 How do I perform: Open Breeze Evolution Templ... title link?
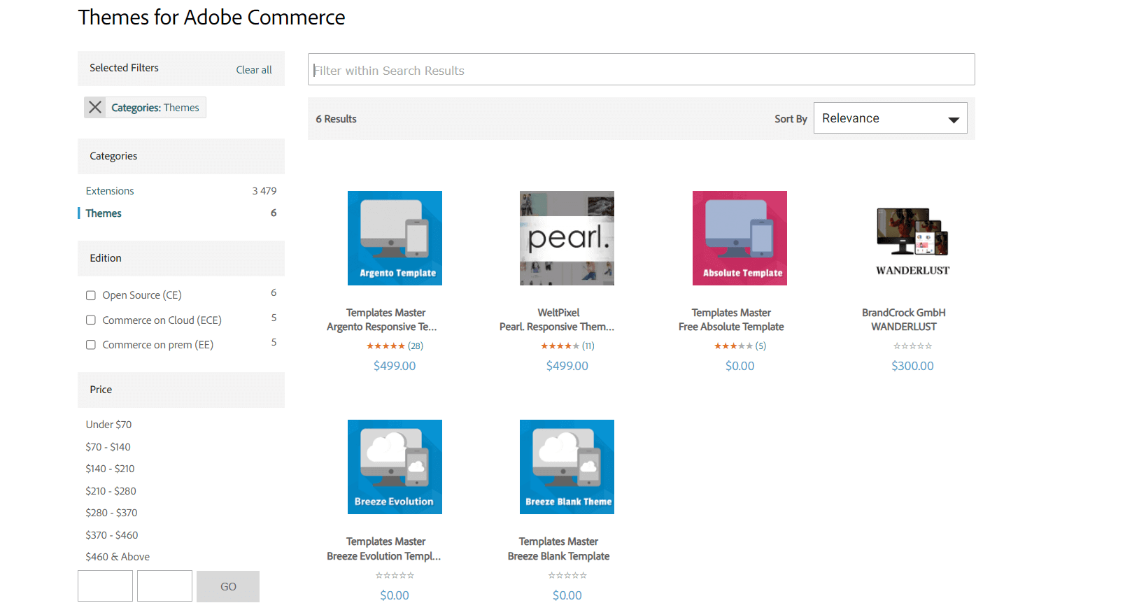(384, 556)
